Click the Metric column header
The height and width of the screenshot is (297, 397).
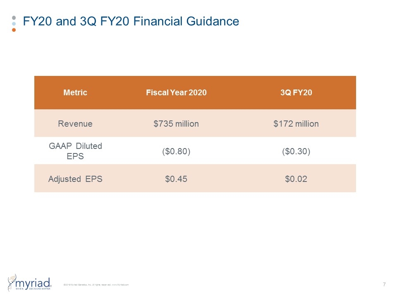tap(75, 92)
